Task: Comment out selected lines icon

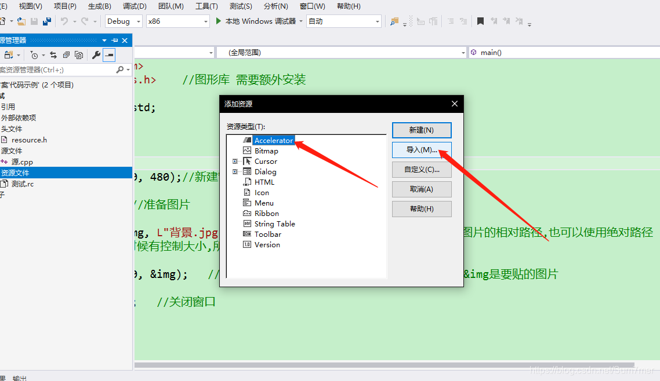Action: pyautogui.click(x=451, y=21)
